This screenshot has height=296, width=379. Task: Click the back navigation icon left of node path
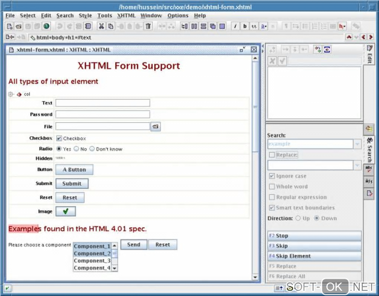pyautogui.click(x=10, y=37)
